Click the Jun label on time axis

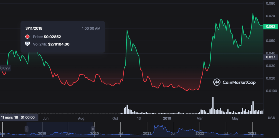[x=46, y=118]
